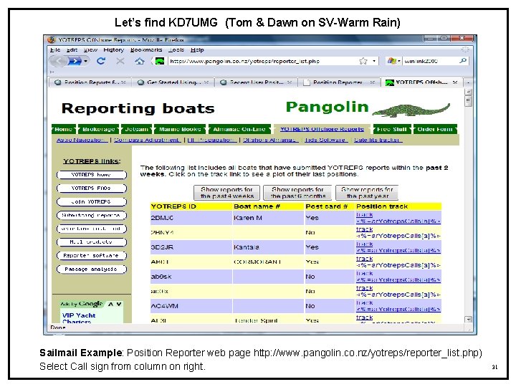The image size is (516, 387).
Task: Open the View menu
Action: coord(90,50)
